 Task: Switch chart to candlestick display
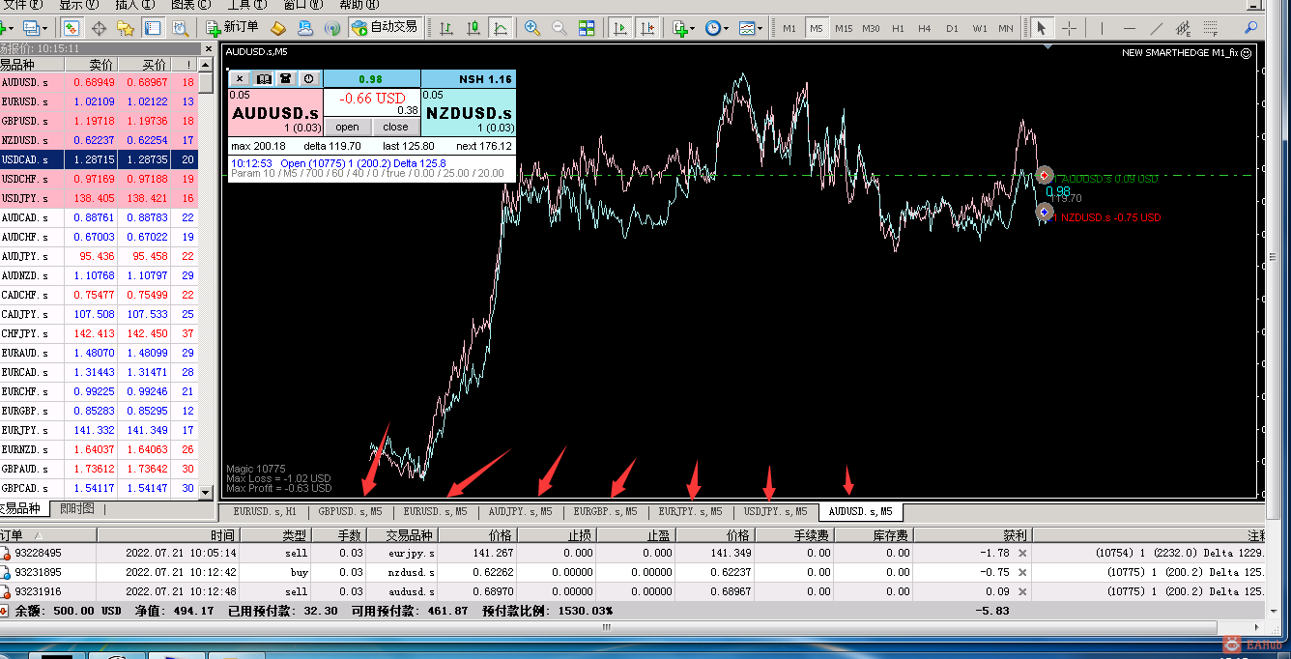pos(473,28)
